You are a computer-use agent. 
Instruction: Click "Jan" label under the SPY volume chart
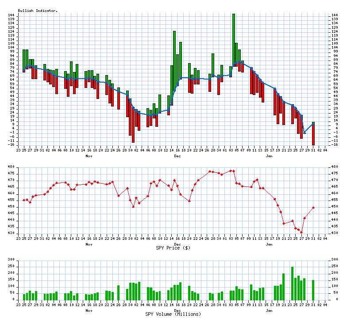click(269, 310)
